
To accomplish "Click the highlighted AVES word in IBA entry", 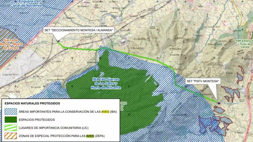I will click(105, 112).
